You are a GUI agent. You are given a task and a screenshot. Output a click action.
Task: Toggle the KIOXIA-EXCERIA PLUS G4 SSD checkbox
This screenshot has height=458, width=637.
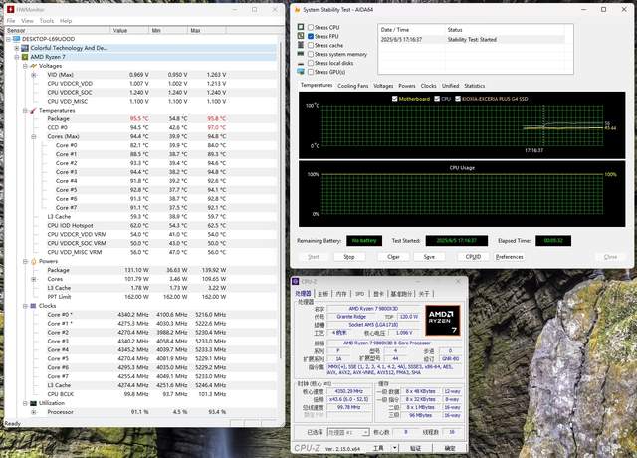pyautogui.click(x=458, y=99)
